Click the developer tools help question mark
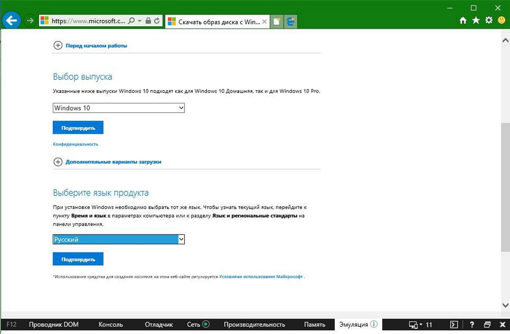 click(472, 325)
